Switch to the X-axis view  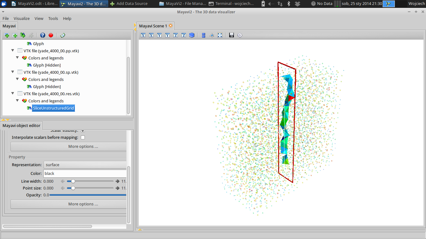pyautogui.click(x=143, y=35)
